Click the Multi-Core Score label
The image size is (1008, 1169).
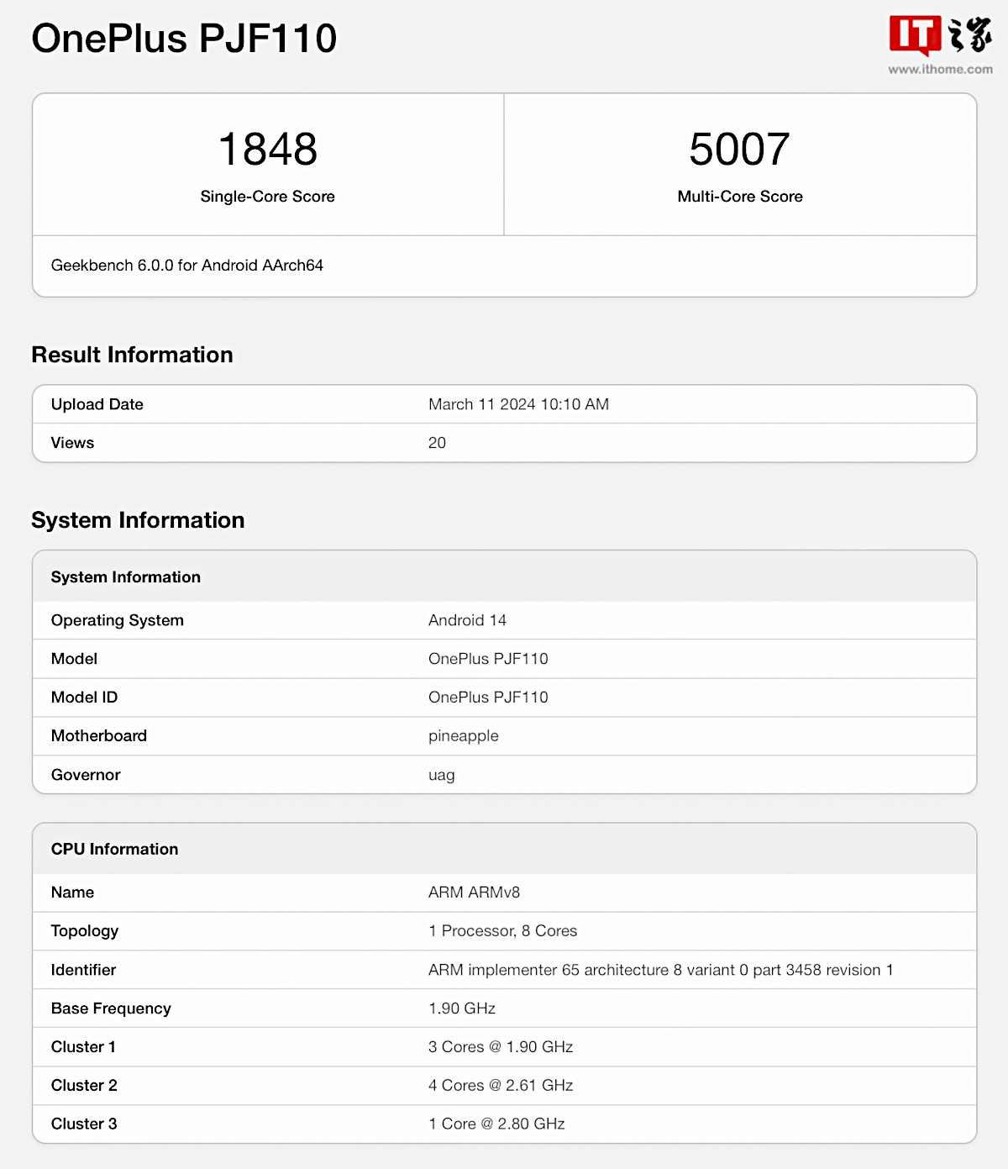pos(740,197)
